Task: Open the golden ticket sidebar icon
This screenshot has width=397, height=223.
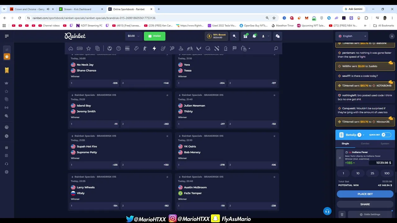Action: (x=7, y=70)
